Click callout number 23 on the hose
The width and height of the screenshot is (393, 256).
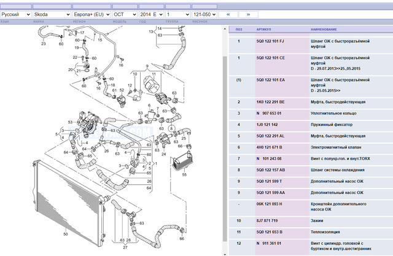(44, 44)
